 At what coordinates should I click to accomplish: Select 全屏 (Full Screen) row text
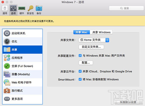22,66
